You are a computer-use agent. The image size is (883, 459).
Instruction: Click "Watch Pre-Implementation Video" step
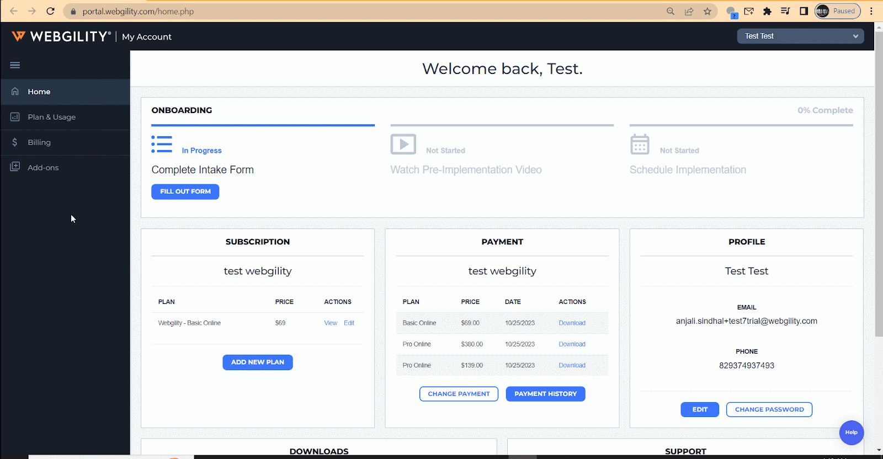pos(466,170)
